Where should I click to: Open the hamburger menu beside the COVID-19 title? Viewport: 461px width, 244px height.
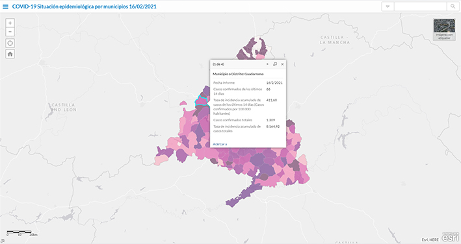(x=5, y=6)
